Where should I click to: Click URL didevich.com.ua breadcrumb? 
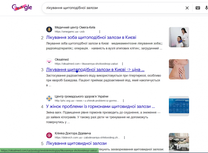(x=87, y=137)
